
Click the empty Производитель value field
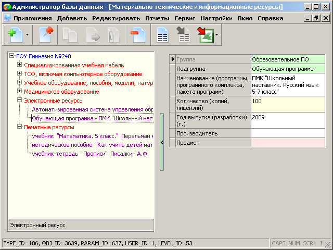(x=288, y=133)
